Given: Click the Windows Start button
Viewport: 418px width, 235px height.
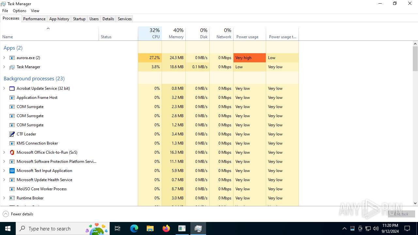Looking at the screenshot, I should (x=8, y=228).
